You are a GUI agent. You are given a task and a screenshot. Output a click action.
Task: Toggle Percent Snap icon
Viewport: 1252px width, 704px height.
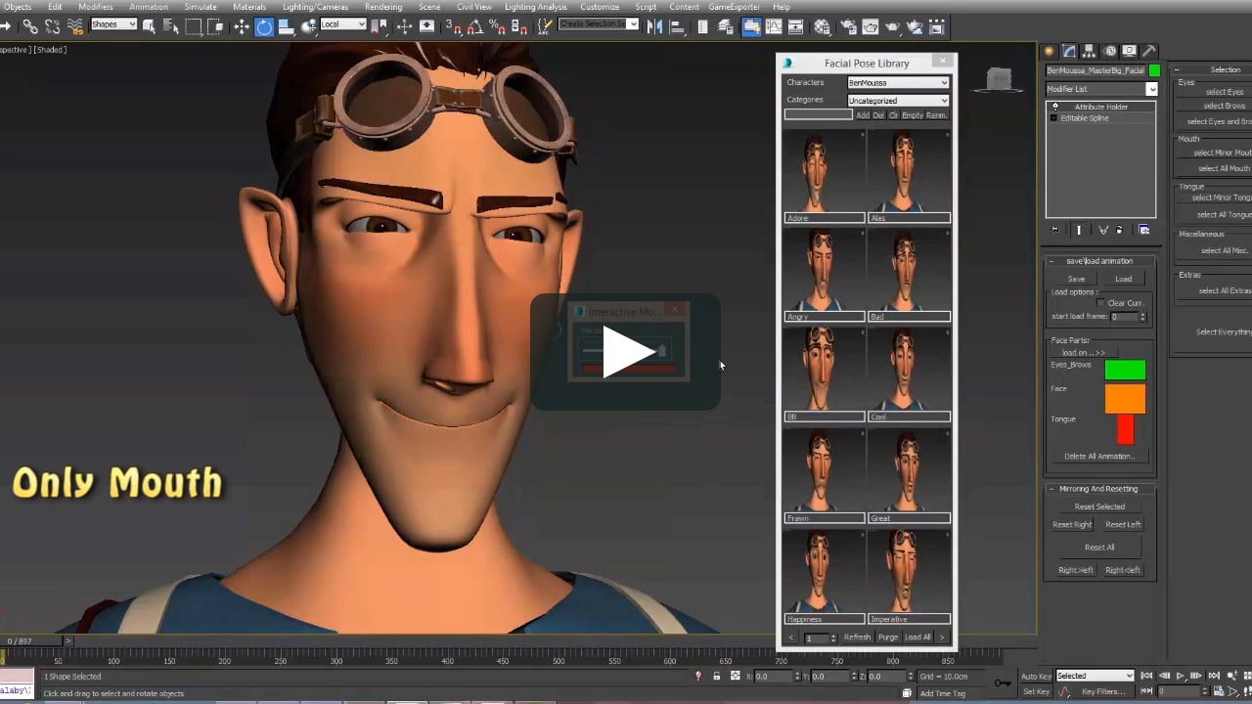(x=497, y=26)
